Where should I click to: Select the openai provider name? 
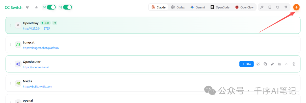28,100
